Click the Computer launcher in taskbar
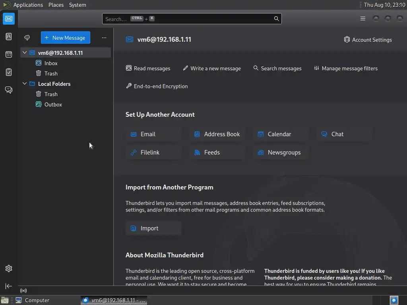 point(33,300)
